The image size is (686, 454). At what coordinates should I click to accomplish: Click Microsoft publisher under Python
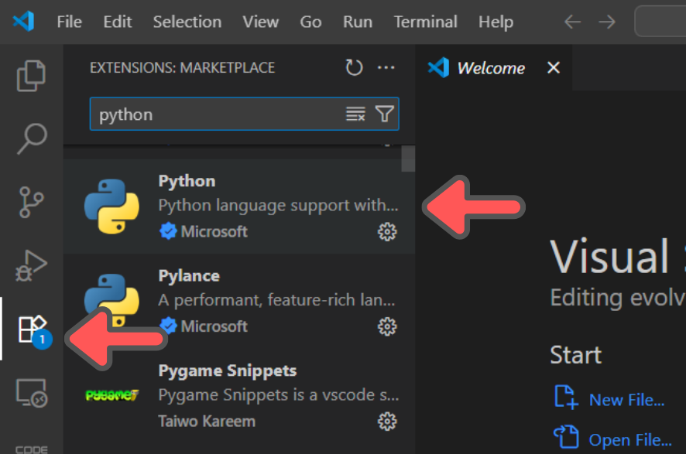(214, 231)
